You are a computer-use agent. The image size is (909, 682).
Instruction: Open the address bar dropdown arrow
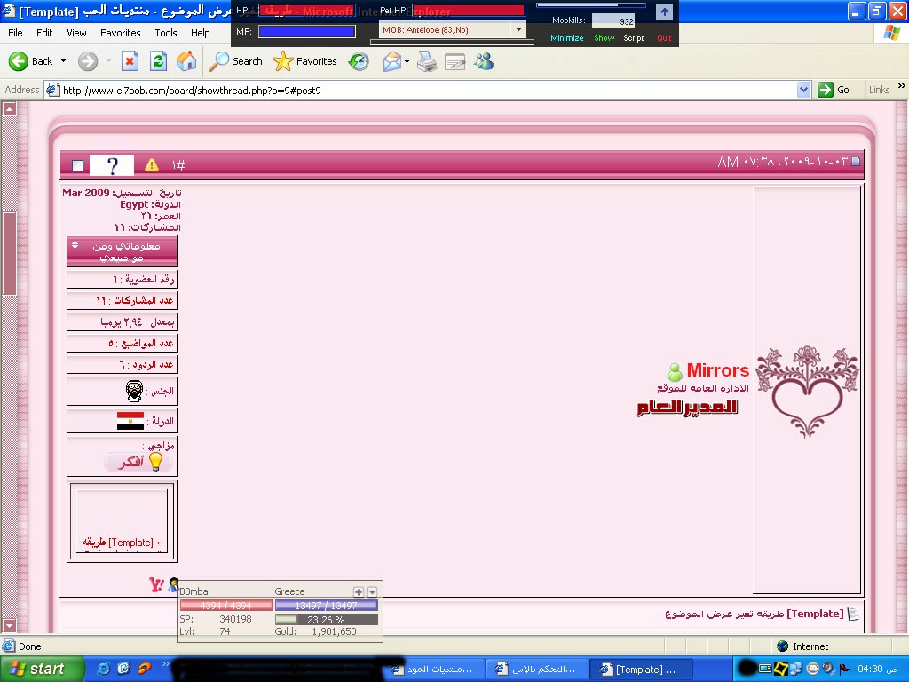point(803,90)
